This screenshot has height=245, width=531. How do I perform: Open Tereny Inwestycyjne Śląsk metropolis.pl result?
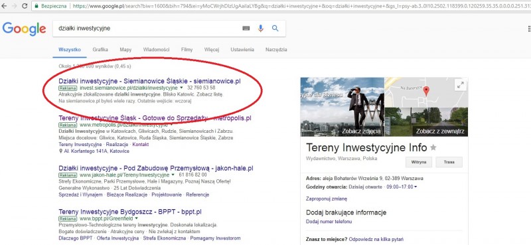[155, 118]
